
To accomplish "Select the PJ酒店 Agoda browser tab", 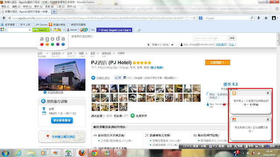I will 25,12.
